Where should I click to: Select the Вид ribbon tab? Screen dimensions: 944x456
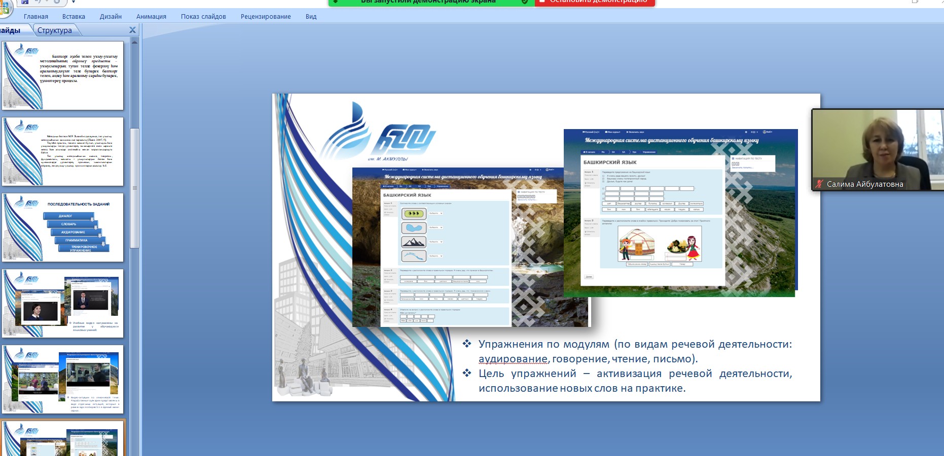coord(311,17)
